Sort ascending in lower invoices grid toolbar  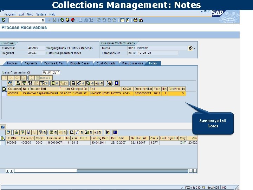coord(16,133)
